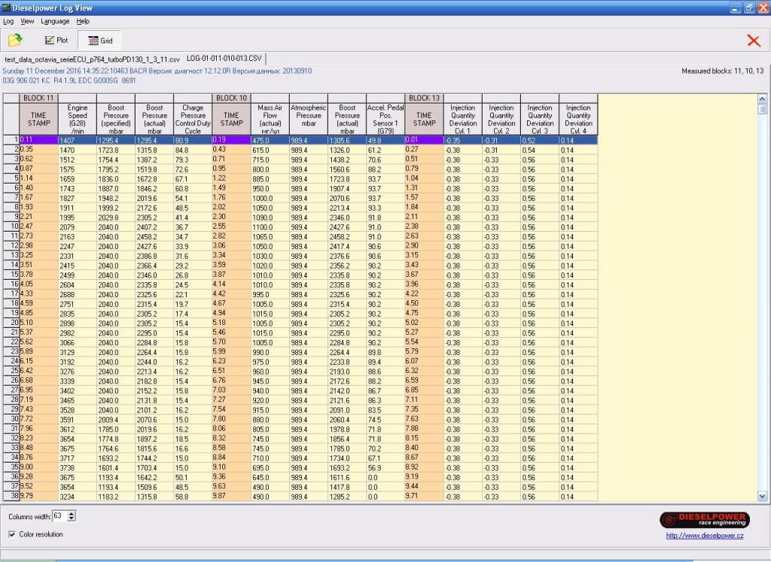This screenshot has width=771, height=562.
Task: Click pedal position cell 61.2
Action: 385,150
